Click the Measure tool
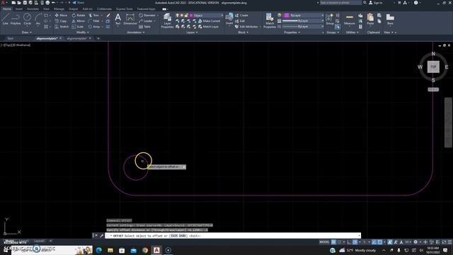This screenshot has height=255, width=453. [349, 19]
